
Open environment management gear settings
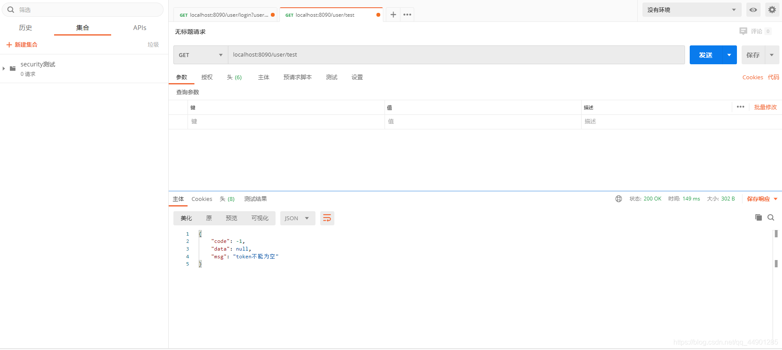coord(772,10)
